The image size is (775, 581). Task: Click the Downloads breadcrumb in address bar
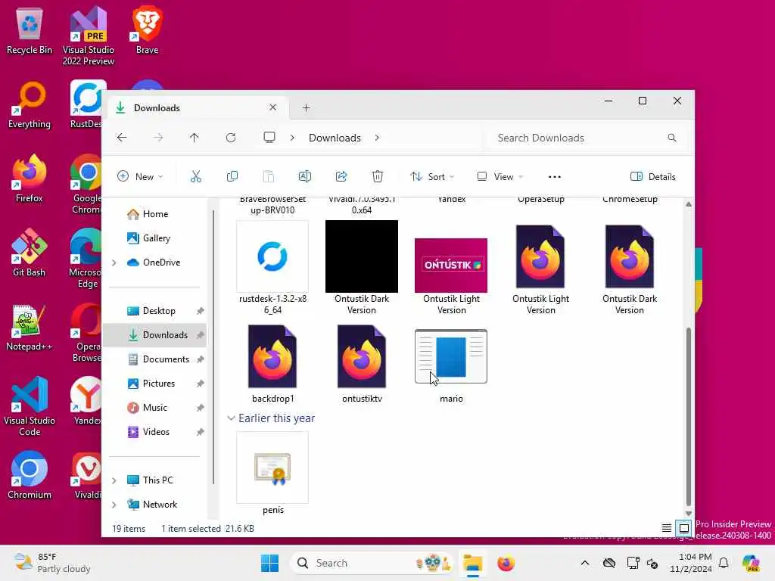pyautogui.click(x=335, y=138)
